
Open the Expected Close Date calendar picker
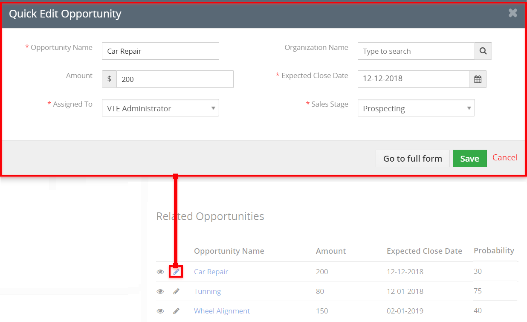478,79
